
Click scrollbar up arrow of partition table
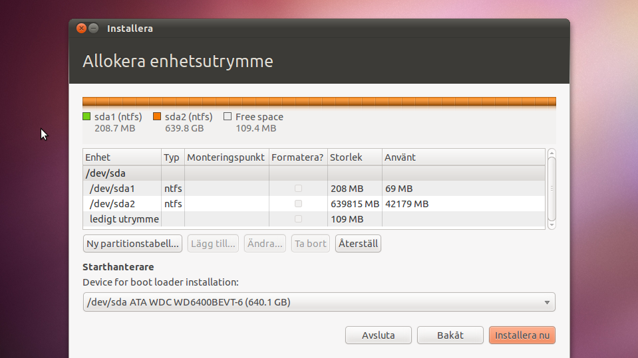[x=552, y=153]
